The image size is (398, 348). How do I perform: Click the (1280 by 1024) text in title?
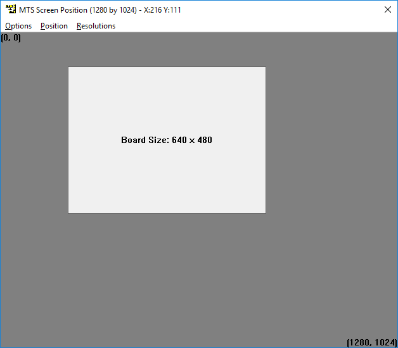click(113, 10)
